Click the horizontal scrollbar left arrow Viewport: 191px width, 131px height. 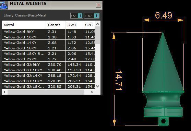pos(4,92)
